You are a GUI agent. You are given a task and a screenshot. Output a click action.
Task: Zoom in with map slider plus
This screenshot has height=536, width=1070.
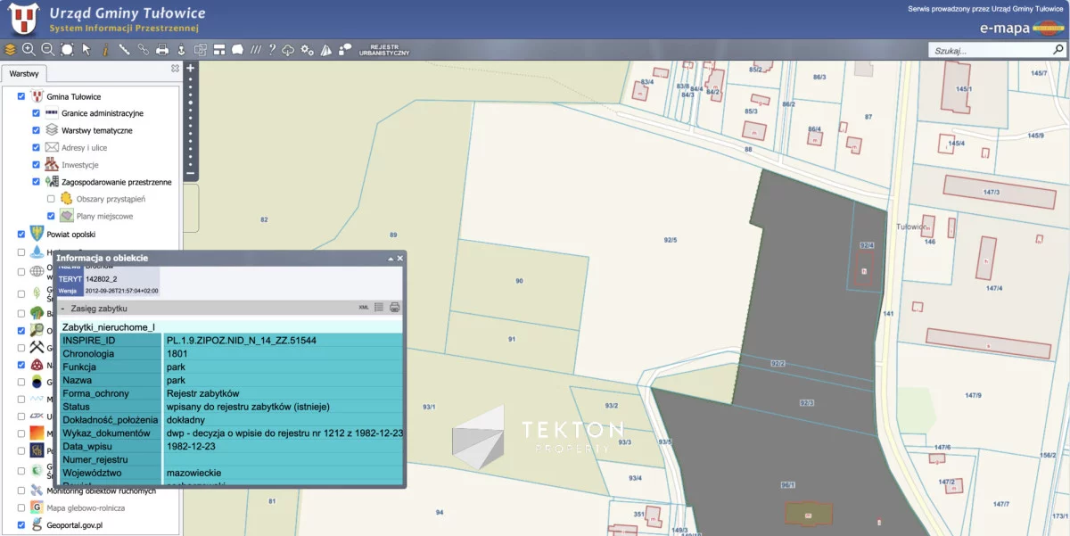(x=190, y=68)
